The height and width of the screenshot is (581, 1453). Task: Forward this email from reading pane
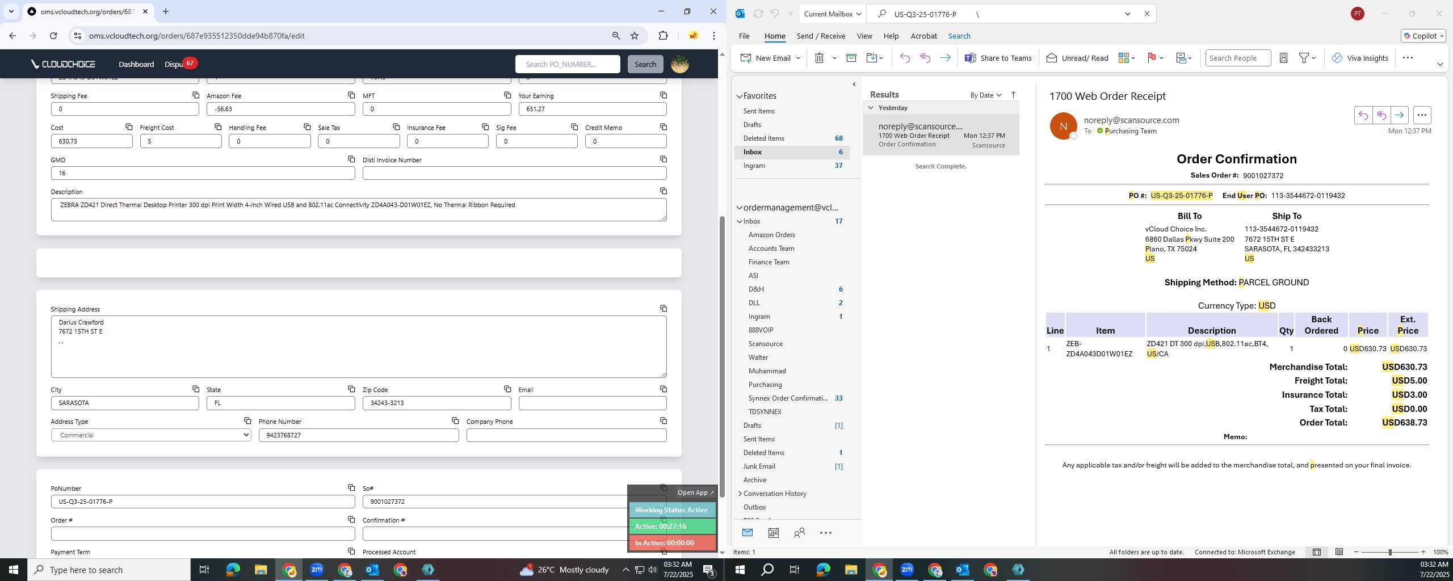click(1400, 115)
